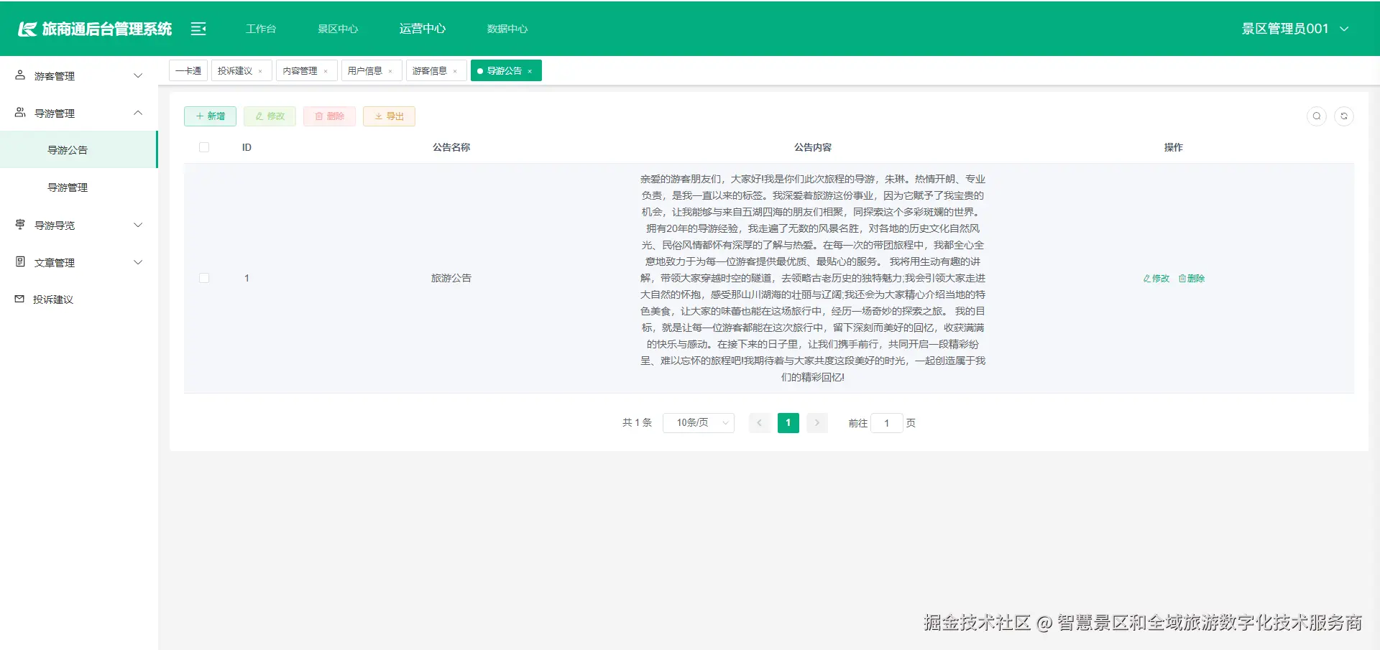Select the 游客管理 sidebar icon

coord(18,75)
